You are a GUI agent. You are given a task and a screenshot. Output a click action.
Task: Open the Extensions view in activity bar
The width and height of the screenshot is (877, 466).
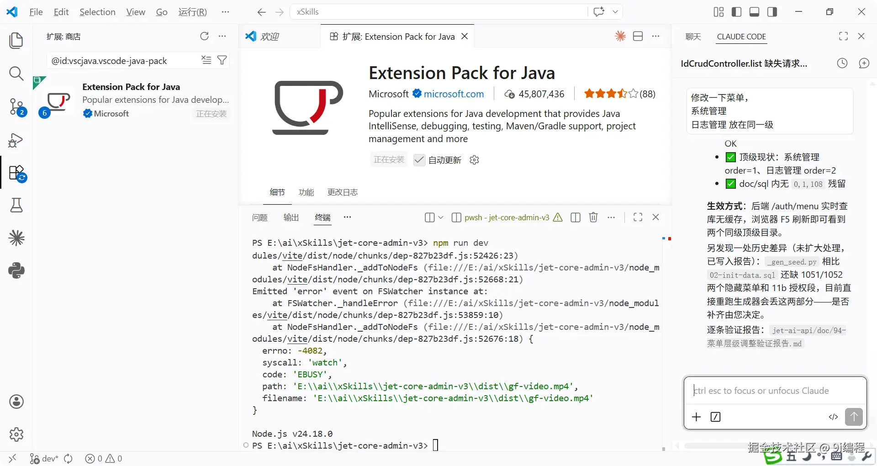tap(17, 173)
